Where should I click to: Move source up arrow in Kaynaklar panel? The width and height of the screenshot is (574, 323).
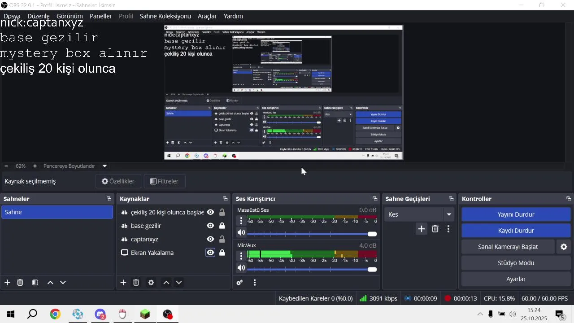[166, 283]
